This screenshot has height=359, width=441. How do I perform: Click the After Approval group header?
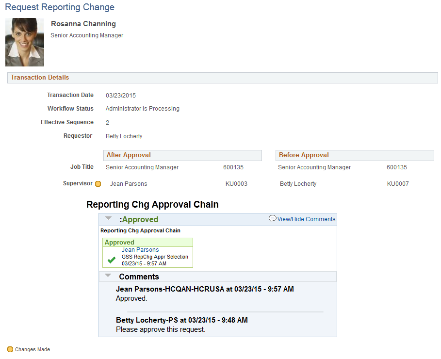pos(182,155)
